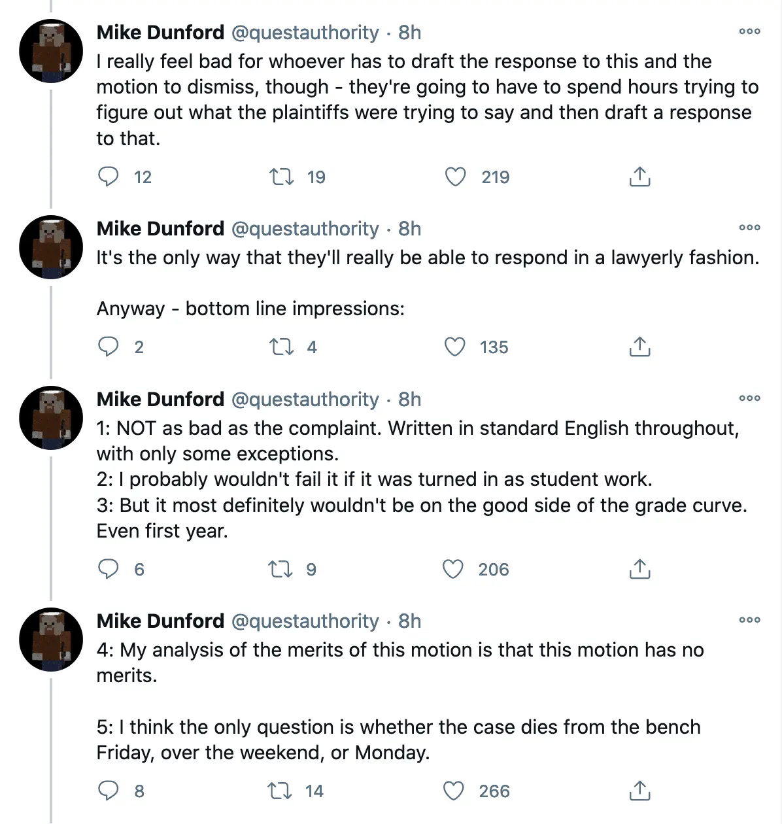This screenshot has height=824, width=782.
Task: Open more options on first tweet
Action: click(749, 31)
